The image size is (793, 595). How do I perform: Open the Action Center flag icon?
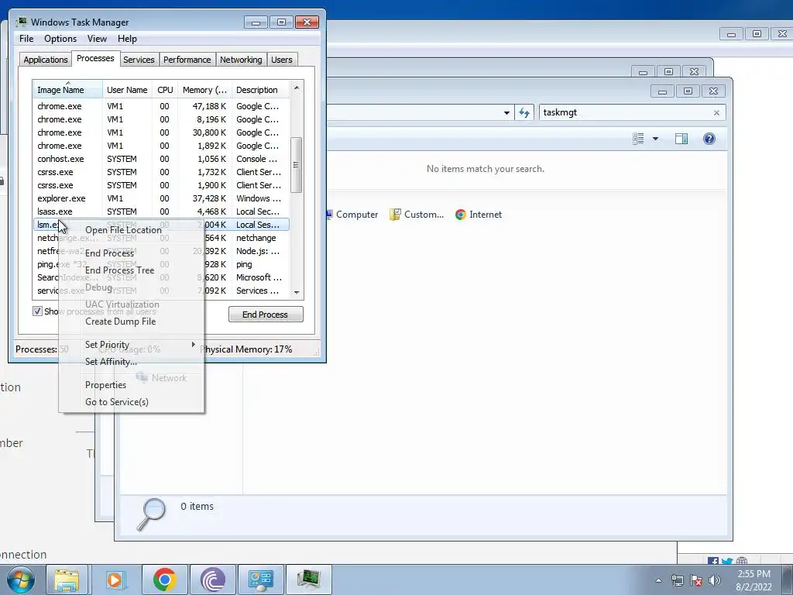[696, 580]
